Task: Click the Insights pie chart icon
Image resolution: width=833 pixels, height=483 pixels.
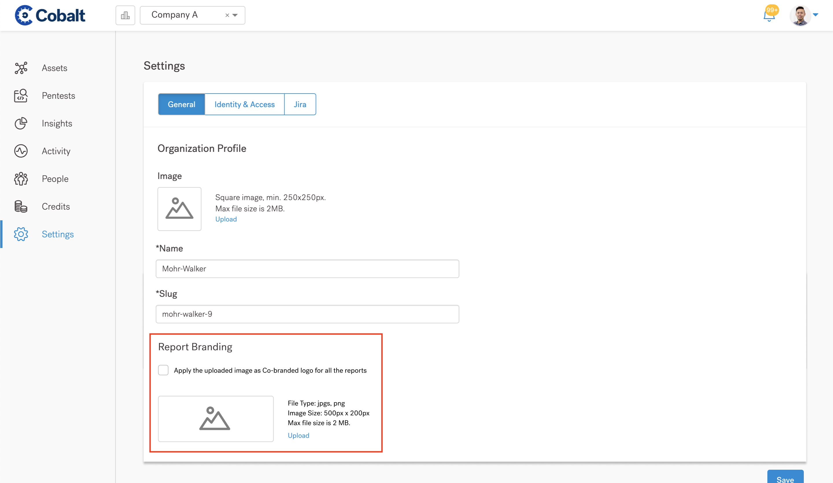Action: pos(21,124)
